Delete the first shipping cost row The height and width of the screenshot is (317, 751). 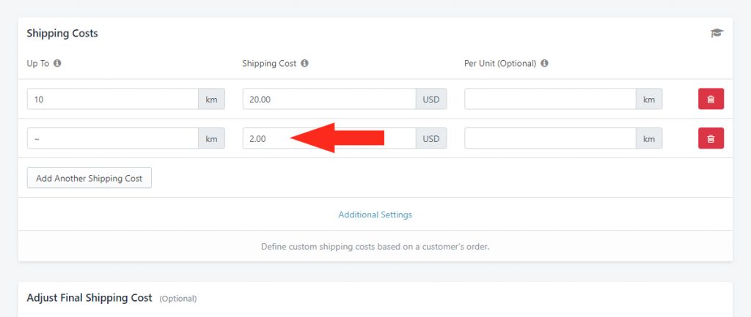click(711, 99)
